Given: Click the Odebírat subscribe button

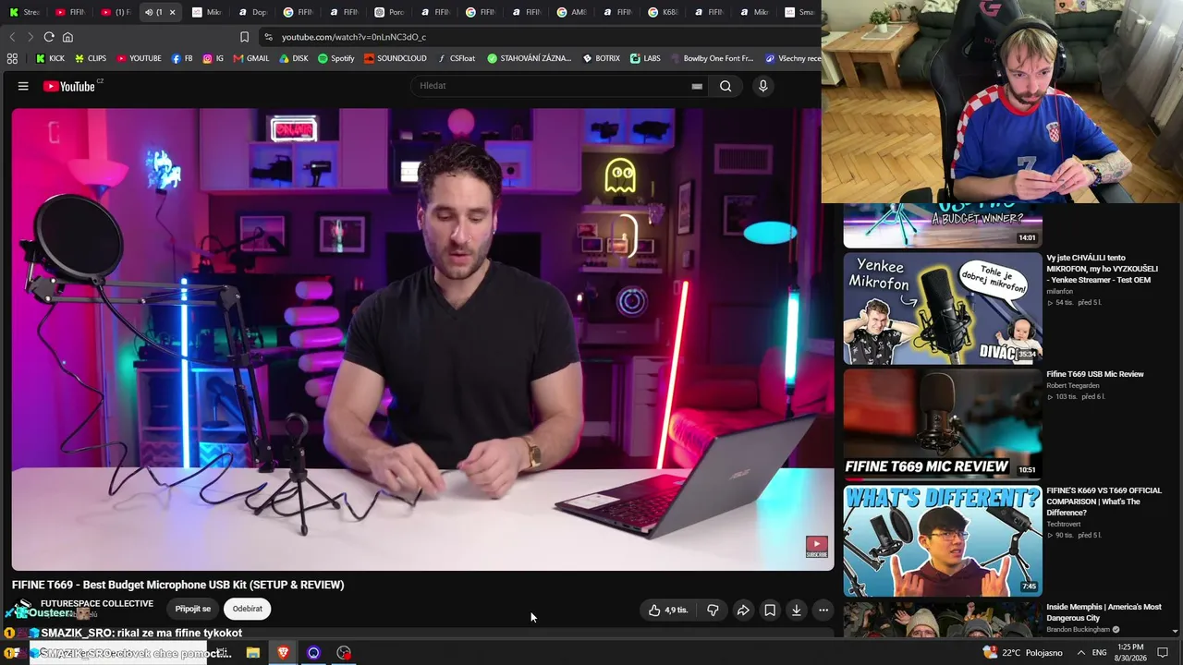Looking at the screenshot, I should pyautogui.click(x=248, y=609).
